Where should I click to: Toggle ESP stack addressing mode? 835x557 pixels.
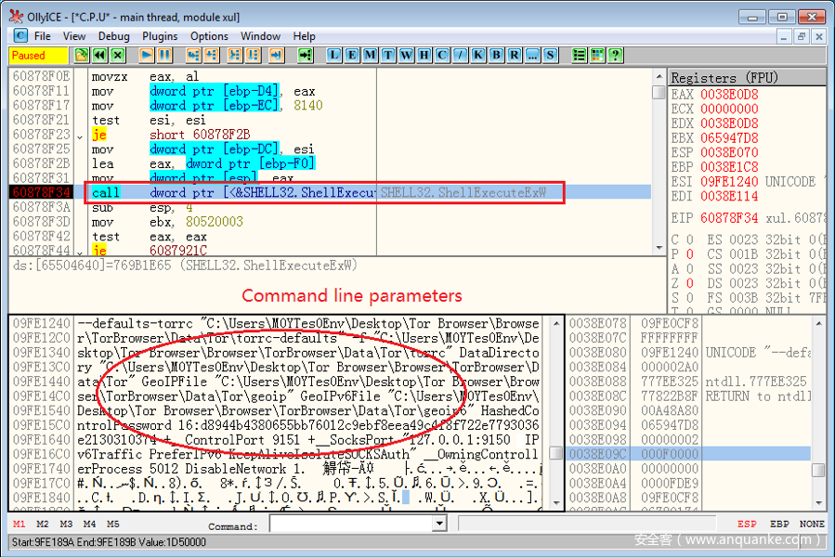click(x=747, y=525)
